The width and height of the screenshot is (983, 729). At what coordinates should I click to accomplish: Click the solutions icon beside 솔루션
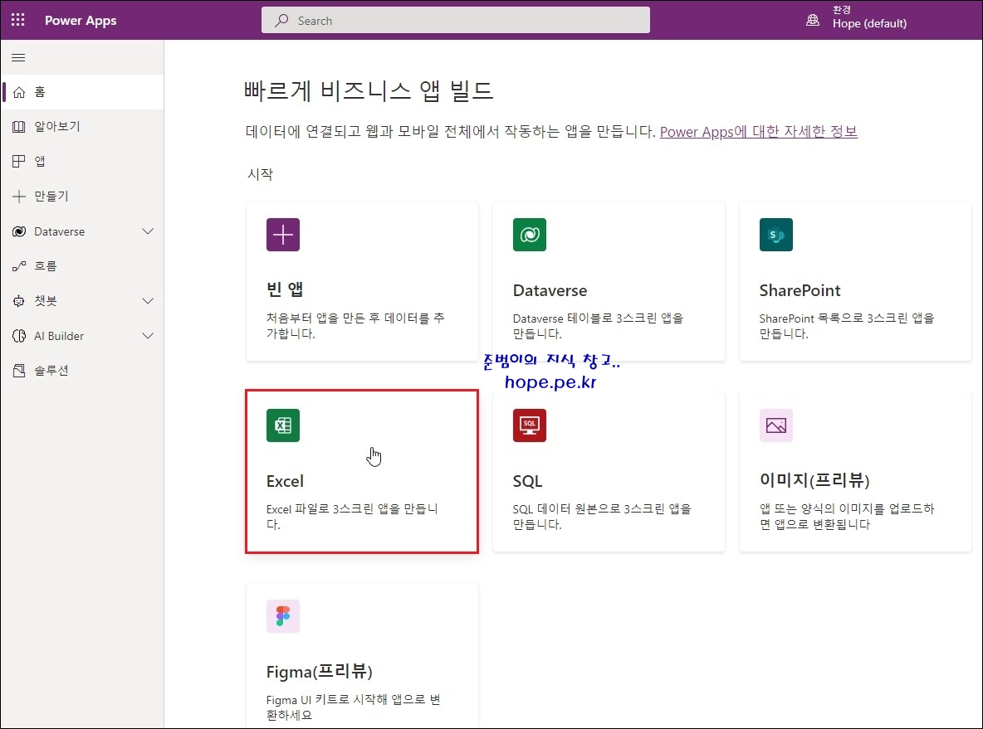pos(19,371)
